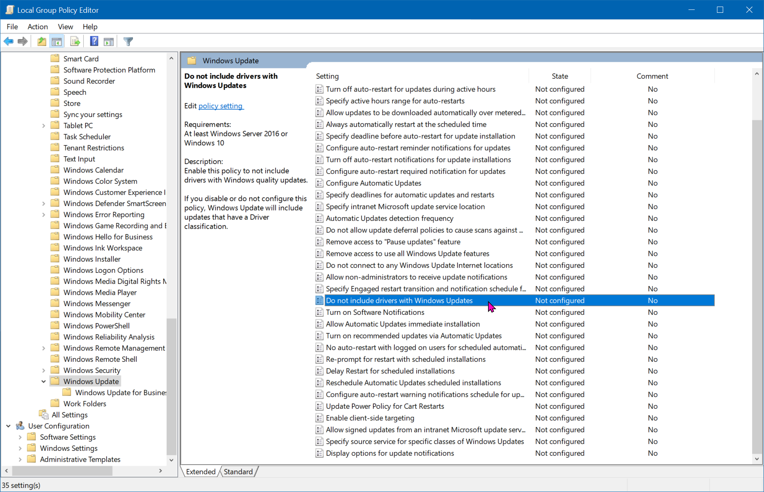This screenshot has height=492, width=764.
Task: Sort by the State column header
Action: point(560,76)
